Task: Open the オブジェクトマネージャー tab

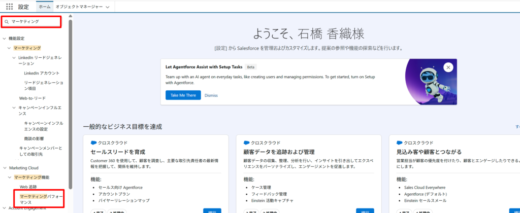Action: pyautogui.click(x=79, y=7)
